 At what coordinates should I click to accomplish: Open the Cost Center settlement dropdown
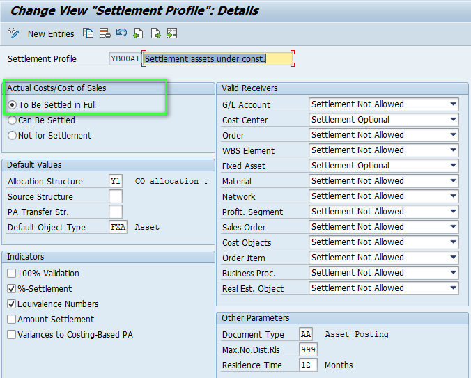pos(453,120)
